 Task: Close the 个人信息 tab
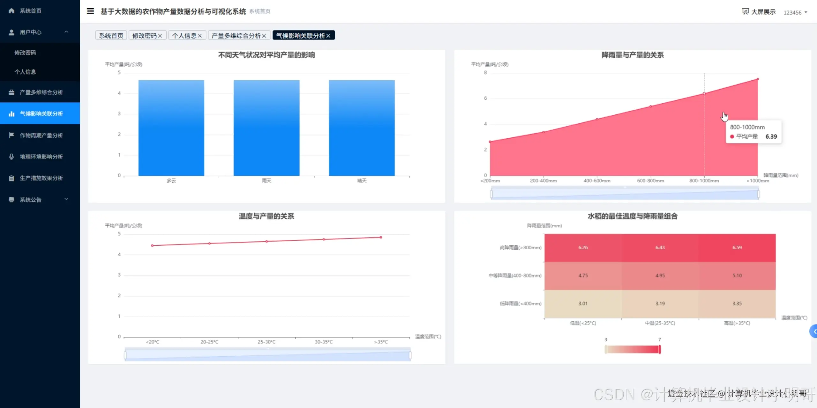pyautogui.click(x=200, y=36)
